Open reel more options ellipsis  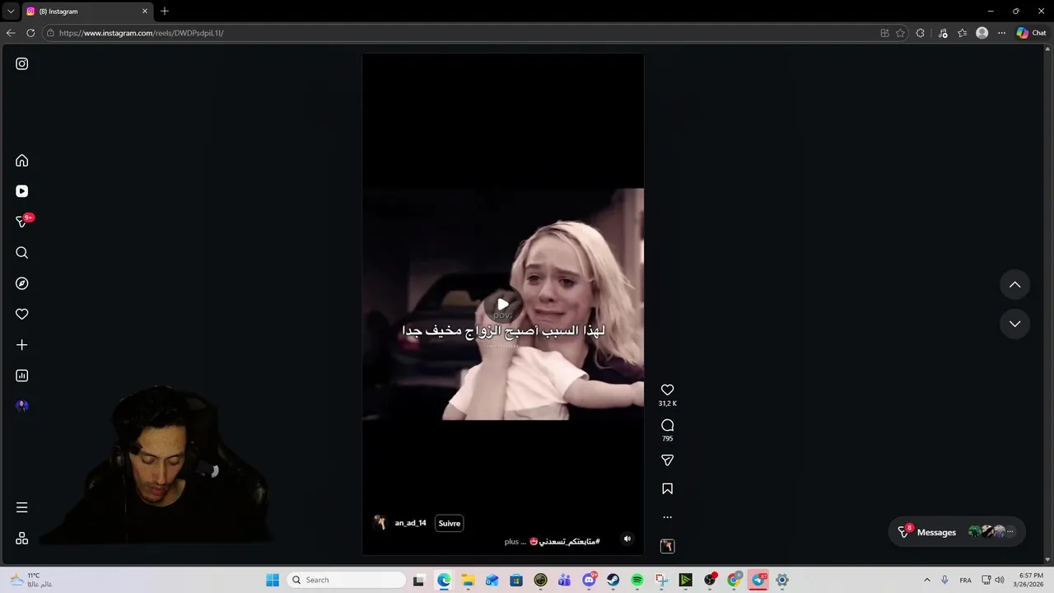(x=668, y=517)
